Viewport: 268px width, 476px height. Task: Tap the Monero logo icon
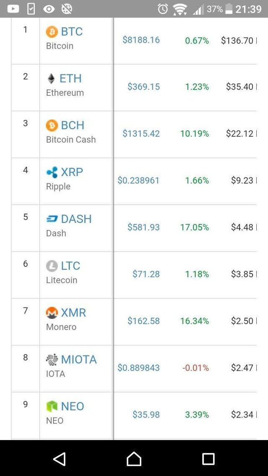(x=52, y=312)
